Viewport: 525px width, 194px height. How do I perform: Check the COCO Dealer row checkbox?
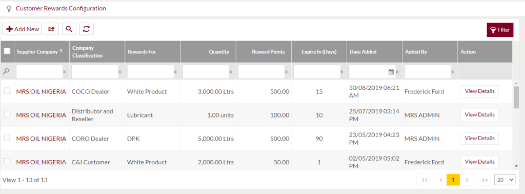coord(7,91)
